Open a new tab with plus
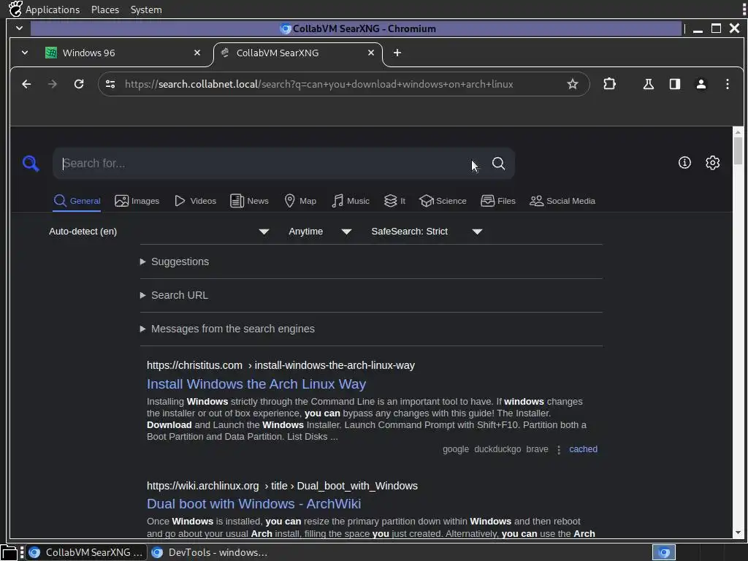Viewport: 748px width, 561px height. (x=397, y=53)
